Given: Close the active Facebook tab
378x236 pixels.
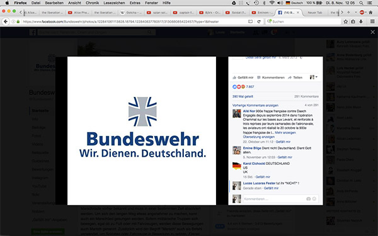Looking at the screenshot, I should click(x=298, y=13).
